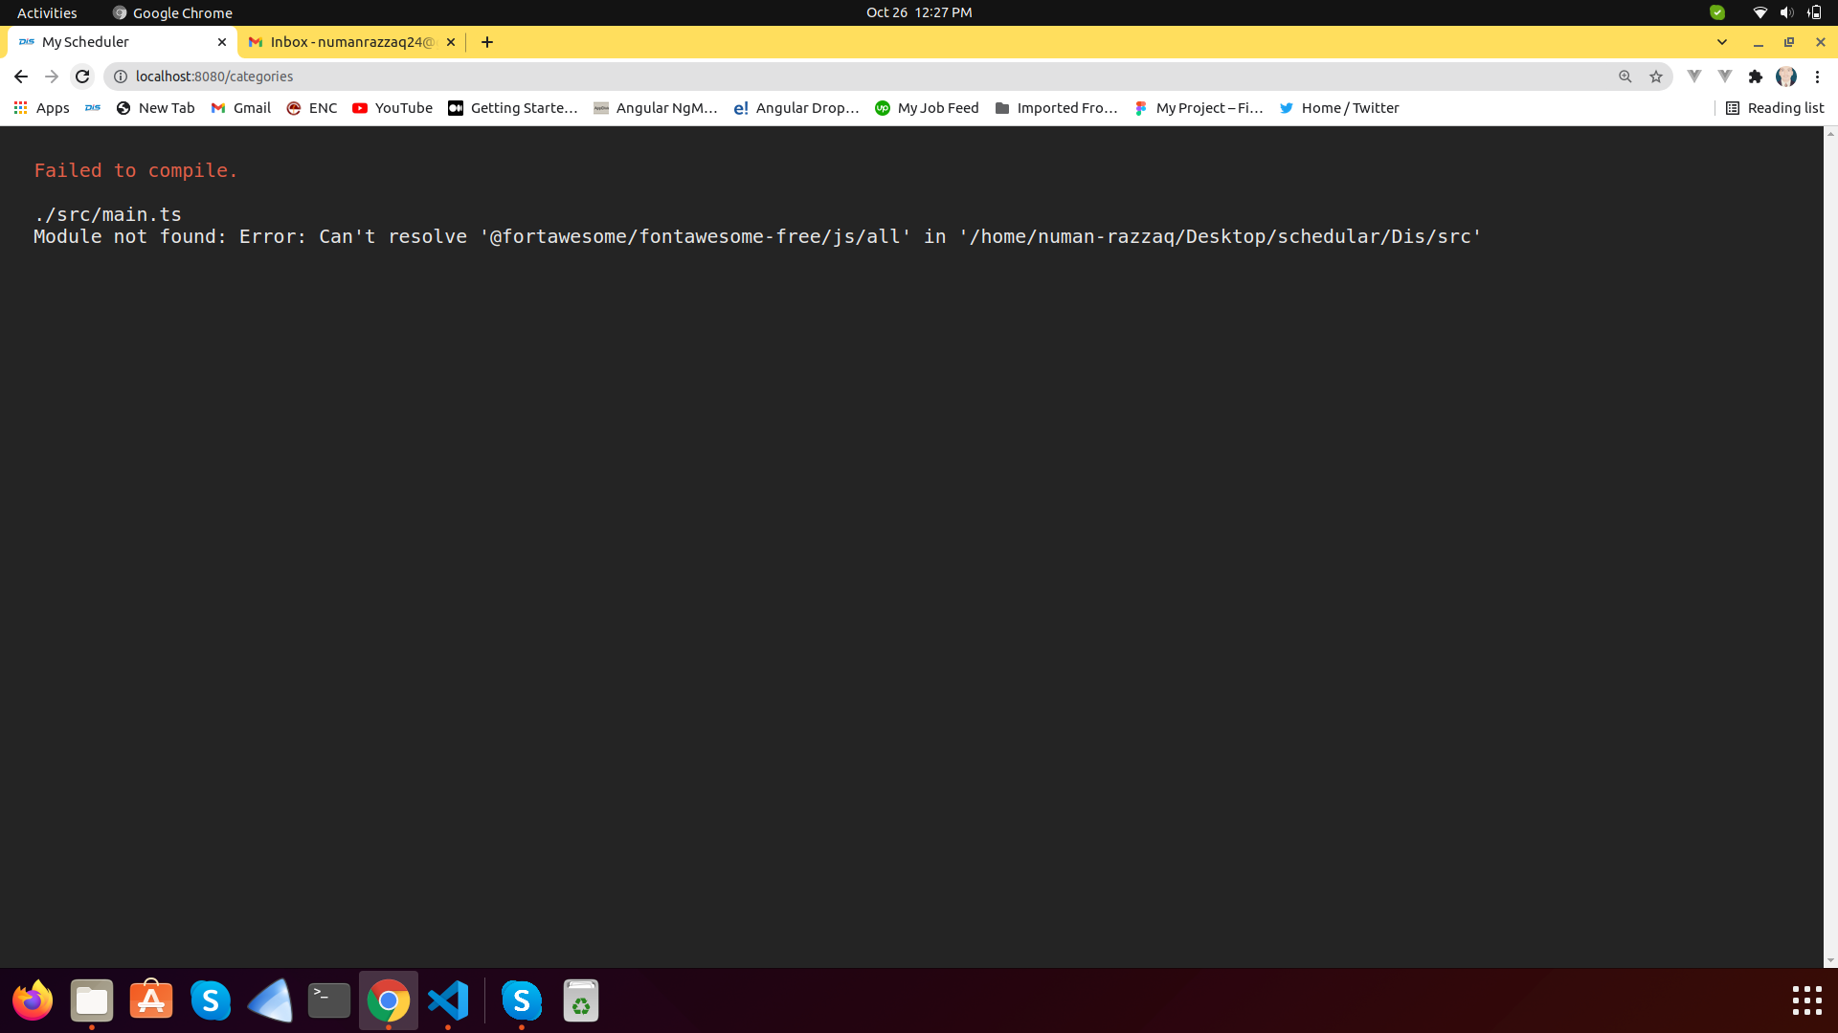Reload the failed compilation page

click(x=82, y=76)
